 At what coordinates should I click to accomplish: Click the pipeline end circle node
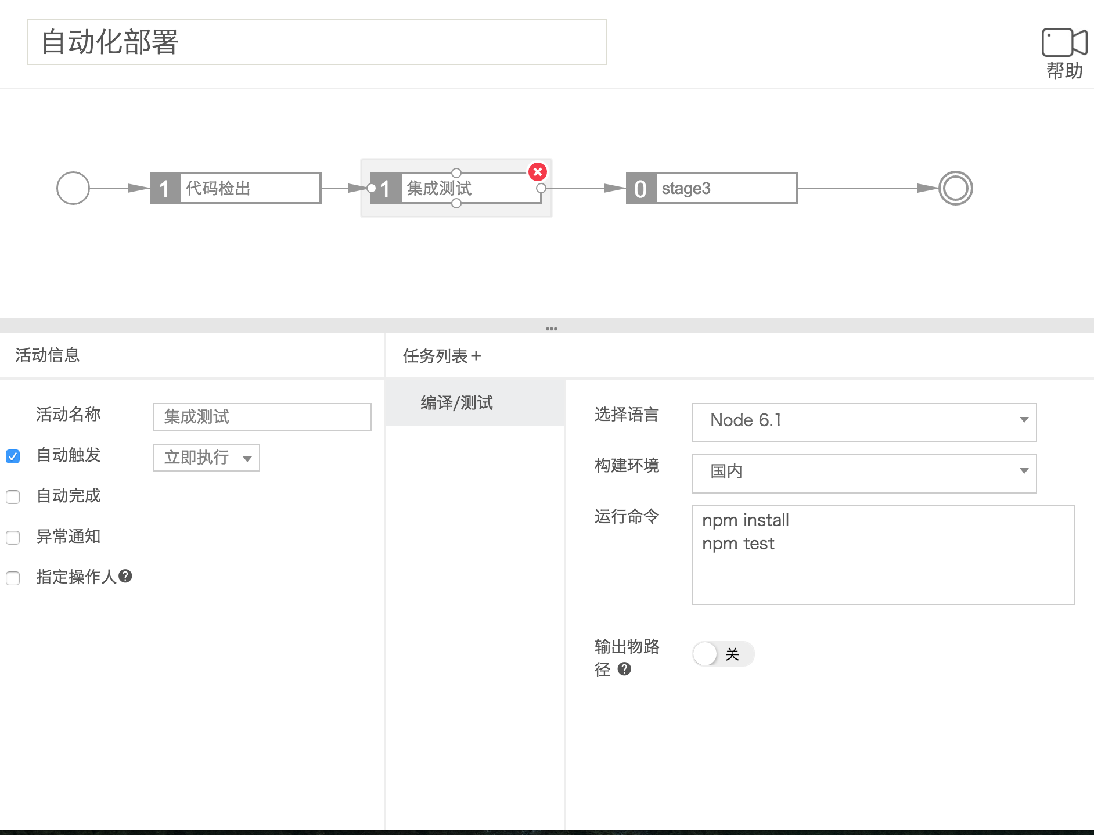click(955, 188)
